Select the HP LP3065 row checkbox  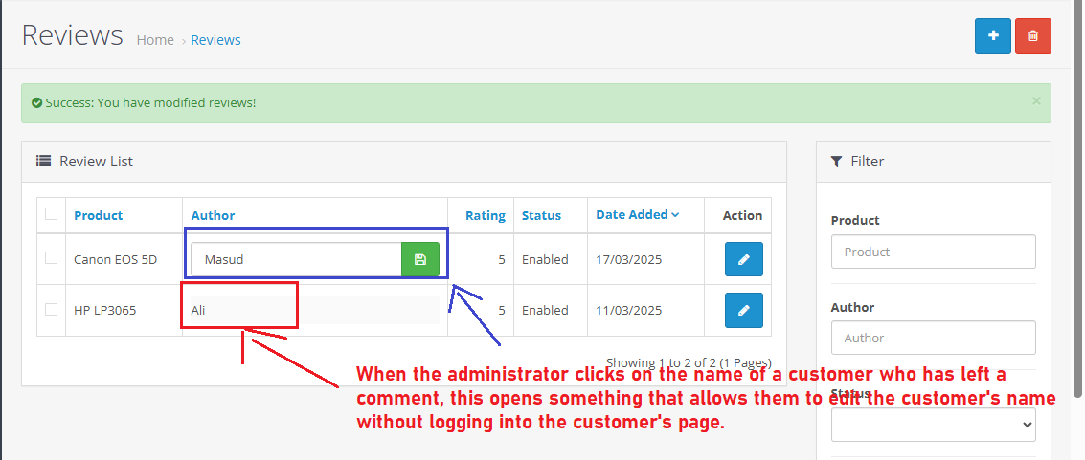pyautogui.click(x=52, y=309)
